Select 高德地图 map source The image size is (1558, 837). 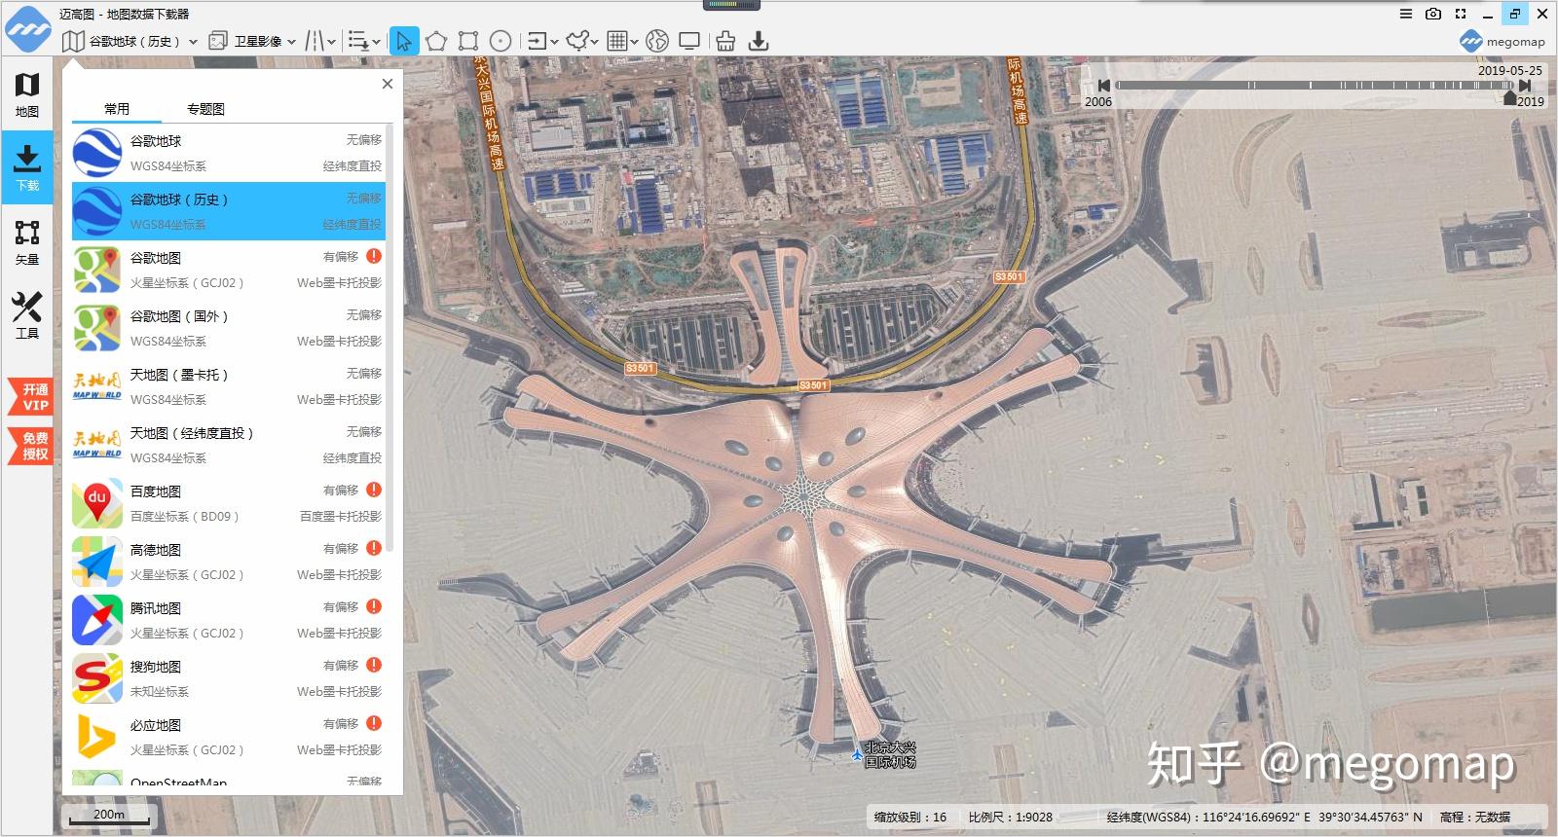pyautogui.click(x=229, y=562)
